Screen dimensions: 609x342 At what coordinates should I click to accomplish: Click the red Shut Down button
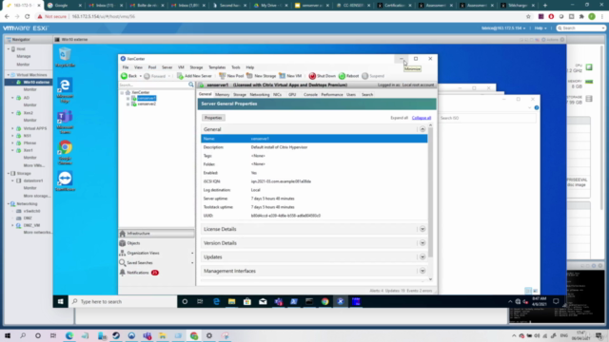pyautogui.click(x=322, y=76)
